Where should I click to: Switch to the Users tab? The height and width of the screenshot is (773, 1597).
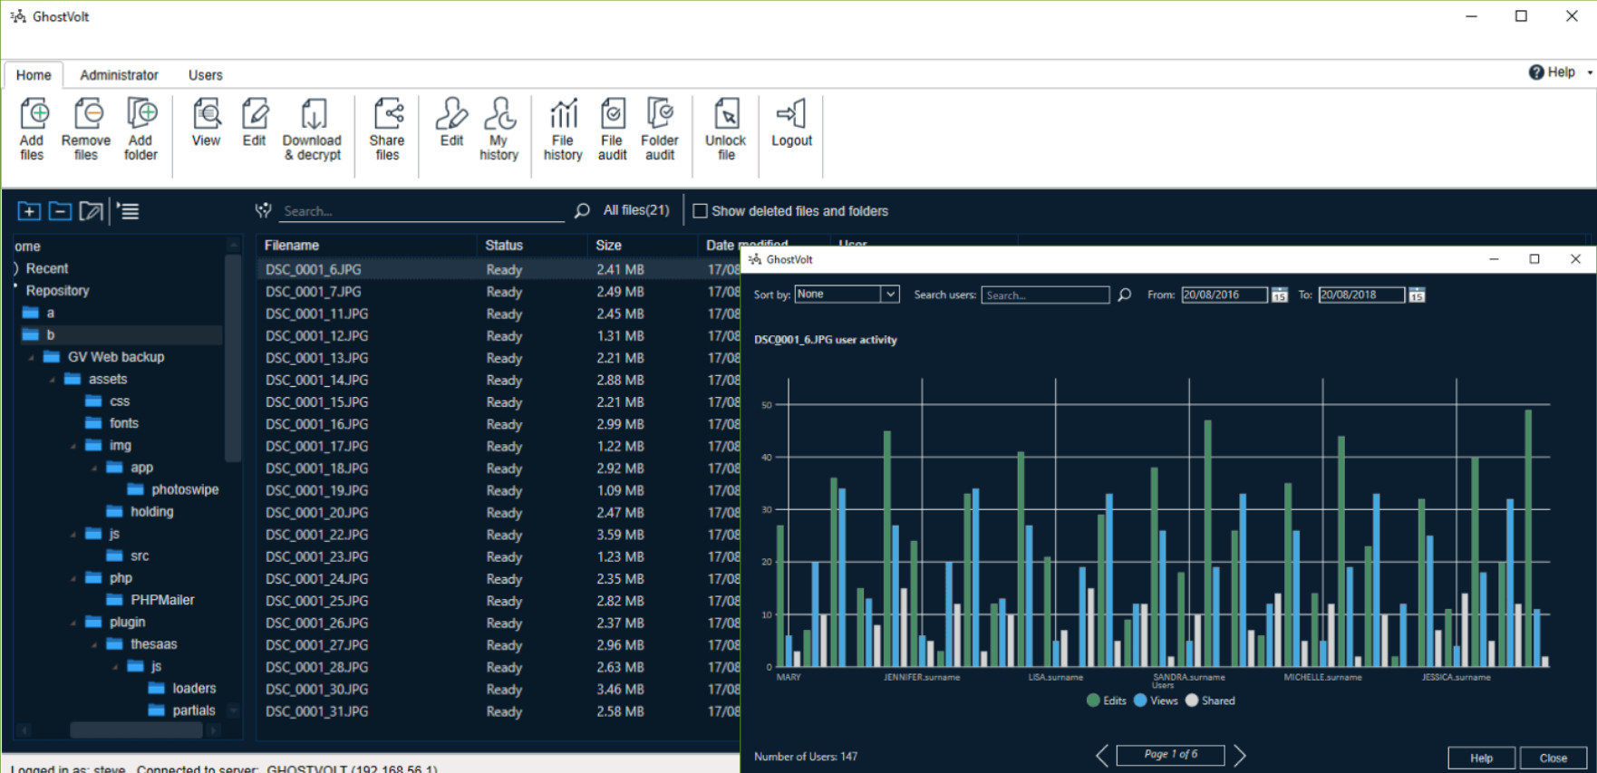(x=205, y=75)
